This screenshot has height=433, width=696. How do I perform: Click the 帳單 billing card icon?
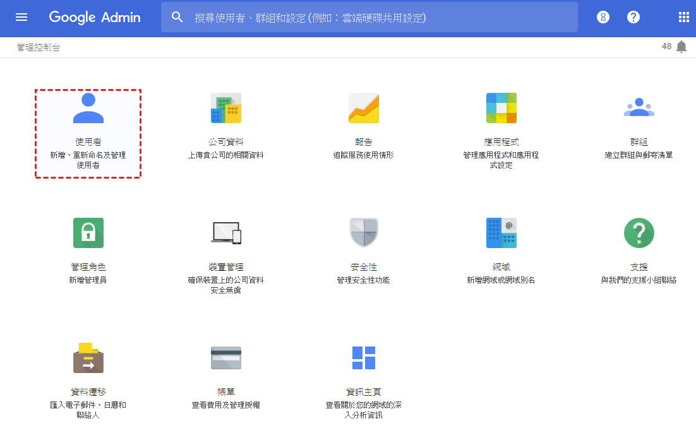(x=225, y=358)
